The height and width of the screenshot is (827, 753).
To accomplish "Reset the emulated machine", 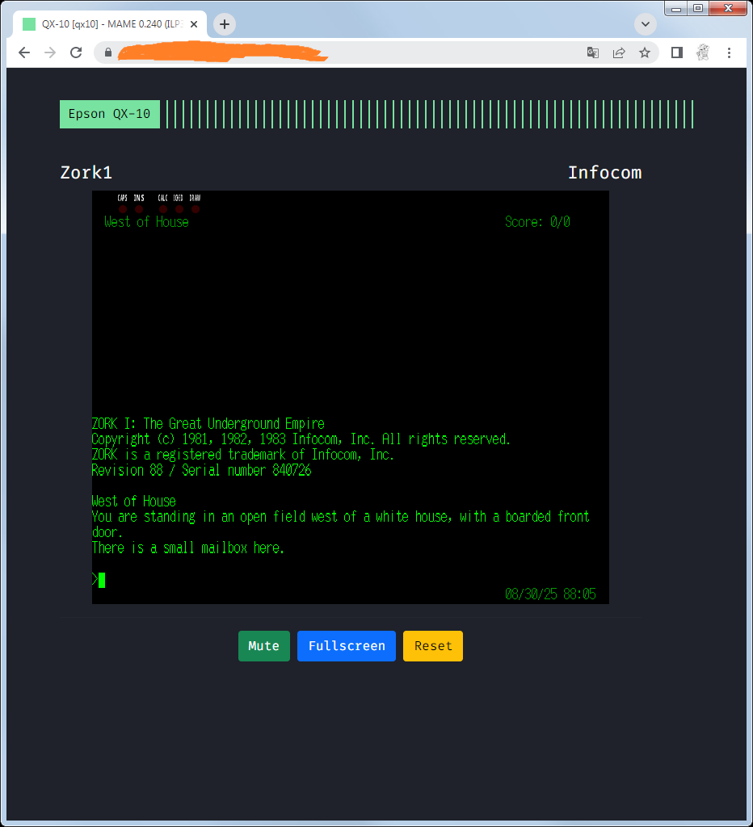I will point(433,645).
